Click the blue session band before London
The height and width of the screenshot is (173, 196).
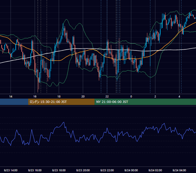(14, 102)
